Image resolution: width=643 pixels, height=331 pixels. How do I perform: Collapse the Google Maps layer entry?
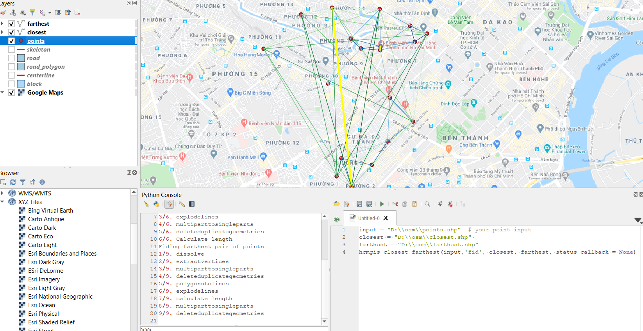(x=2, y=93)
